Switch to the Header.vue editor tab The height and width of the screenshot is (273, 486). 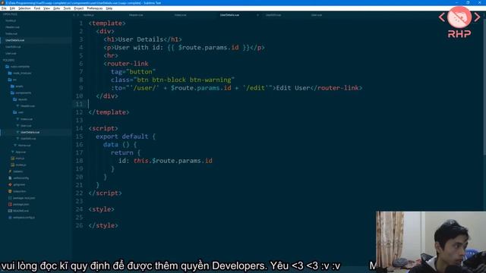tap(136, 15)
